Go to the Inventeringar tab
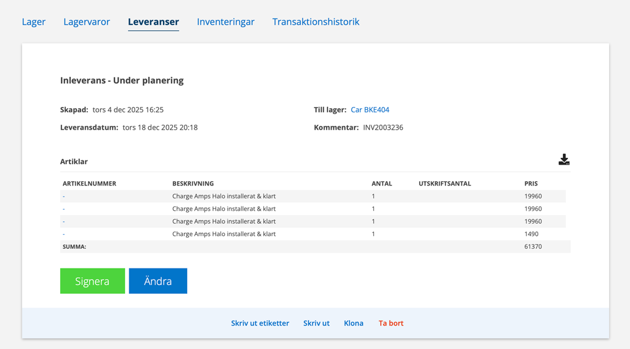Screen dimensions: 630x349 pyautogui.click(x=226, y=22)
